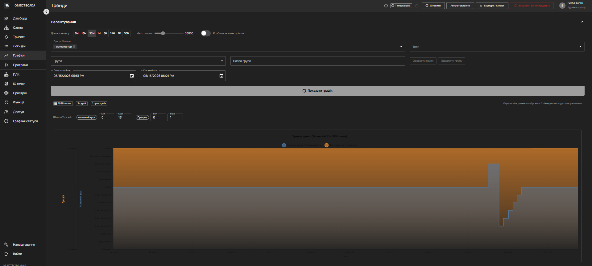Viewport: 592px width, 266px height.
Task: Click the Оновити button
Action: click(x=433, y=6)
